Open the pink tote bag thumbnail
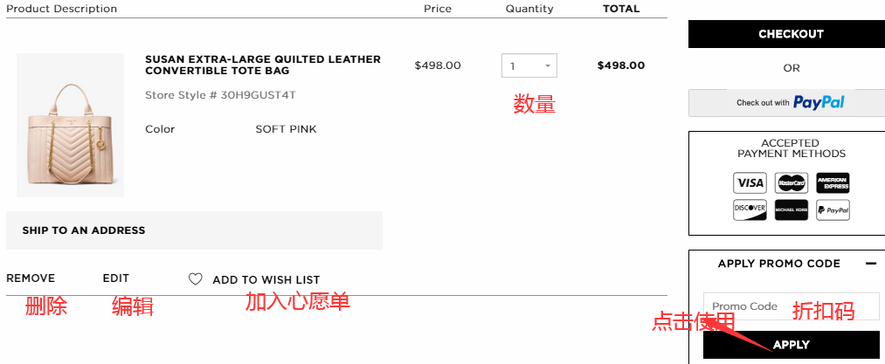Screen dimensions: 885x364 click(70, 125)
